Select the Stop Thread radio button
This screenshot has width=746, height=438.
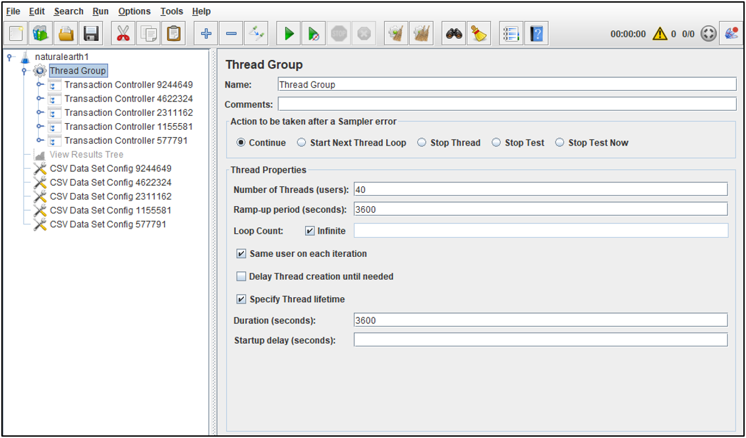[x=422, y=143]
